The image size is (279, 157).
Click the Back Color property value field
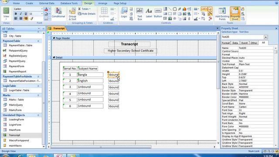pos(256,87)
